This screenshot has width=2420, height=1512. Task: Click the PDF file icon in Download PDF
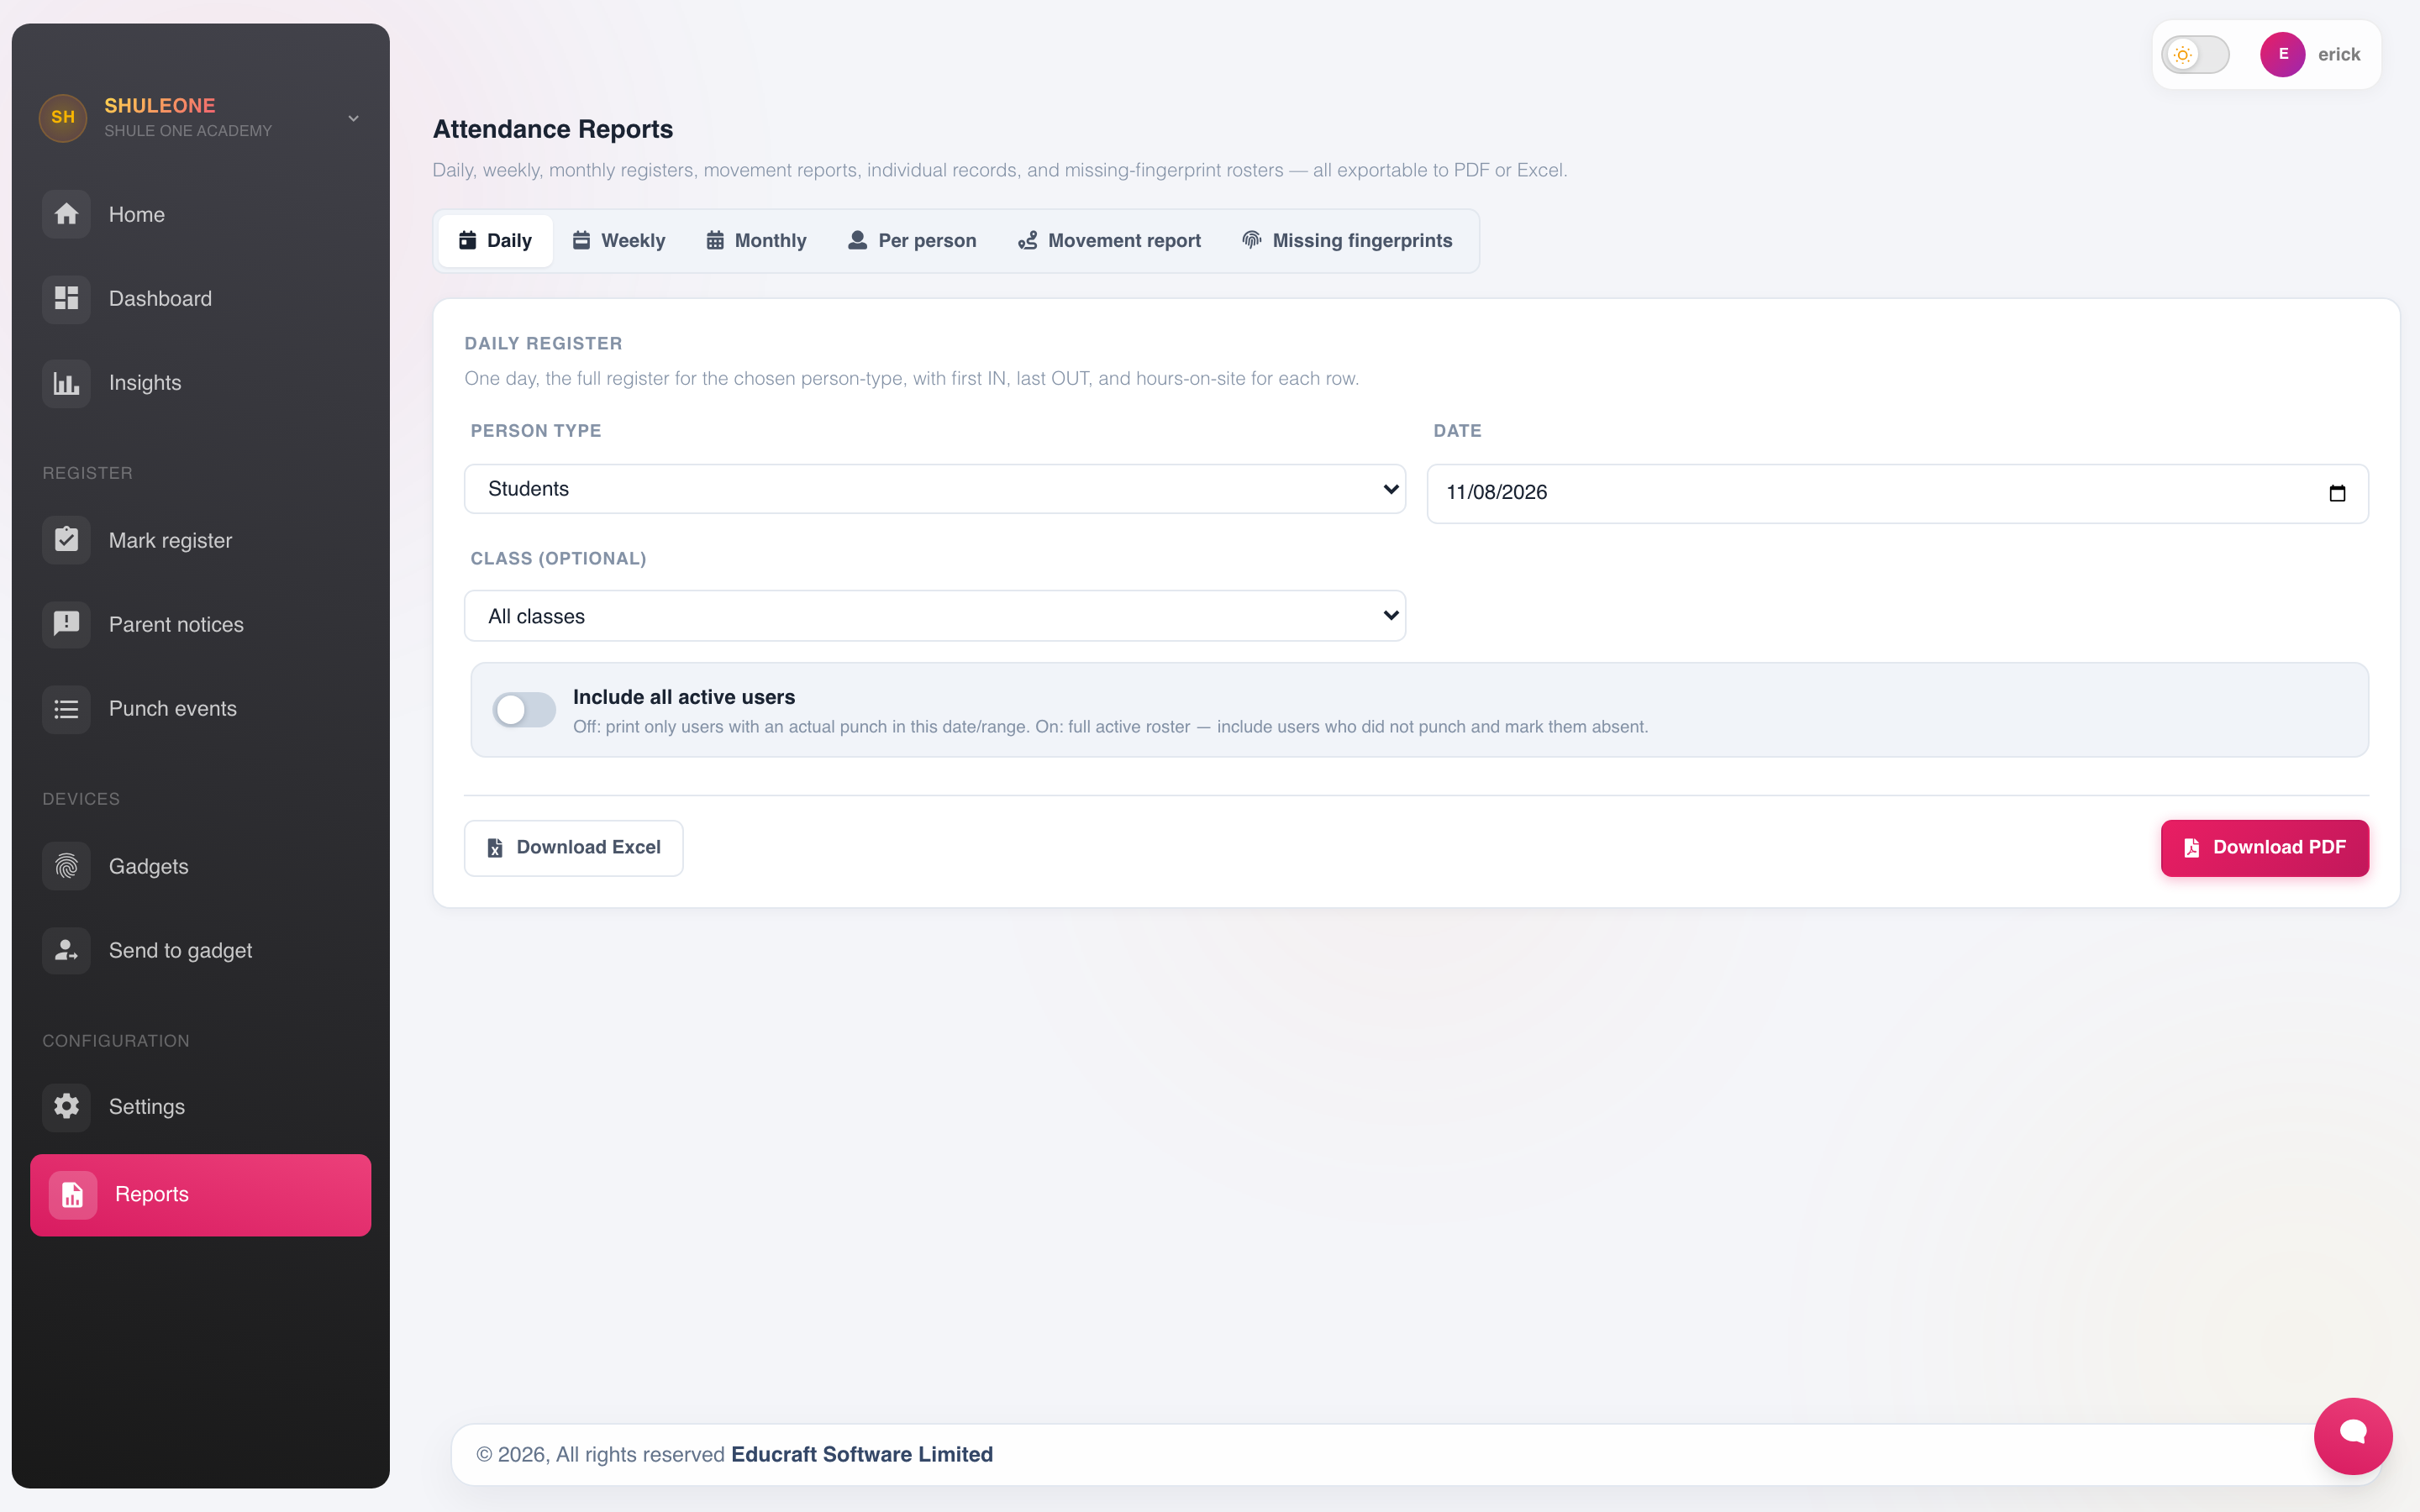coord(2191,848)
